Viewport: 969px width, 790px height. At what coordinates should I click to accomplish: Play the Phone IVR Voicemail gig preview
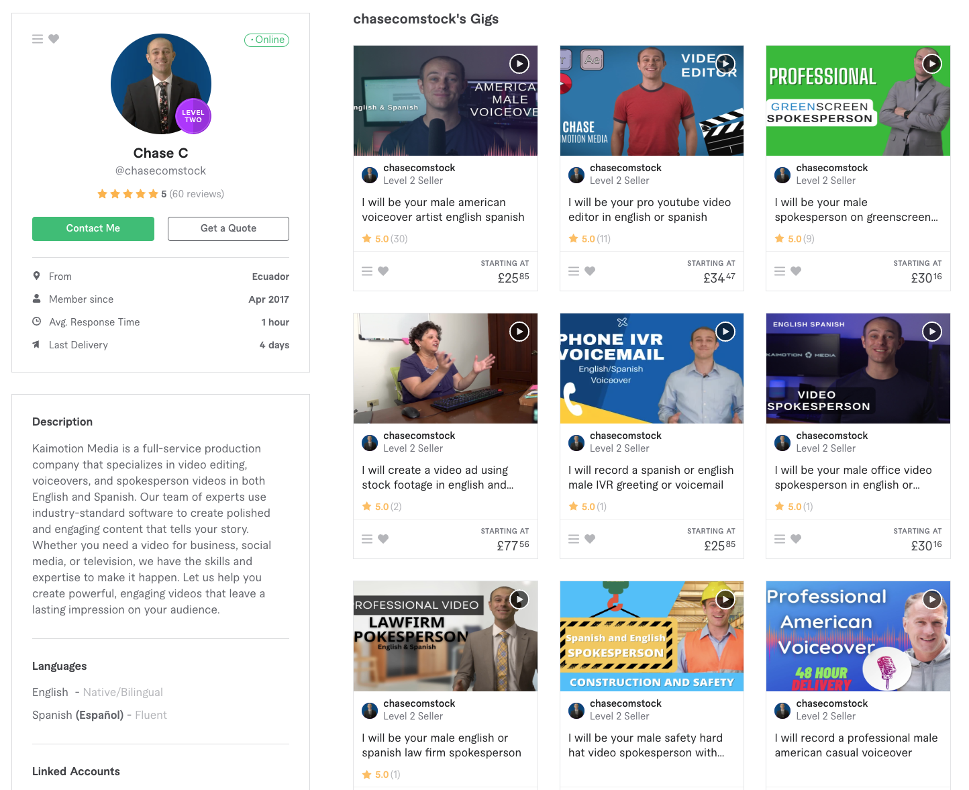point(725,332)
